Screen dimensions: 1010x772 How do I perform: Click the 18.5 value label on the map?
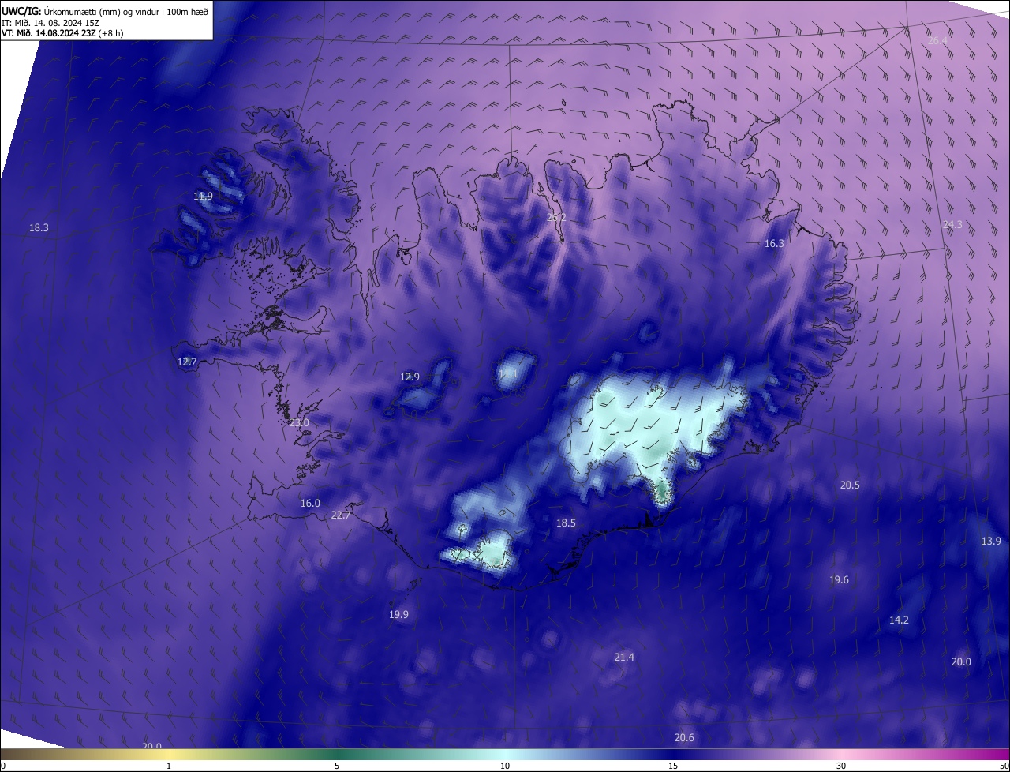point(566,523)
